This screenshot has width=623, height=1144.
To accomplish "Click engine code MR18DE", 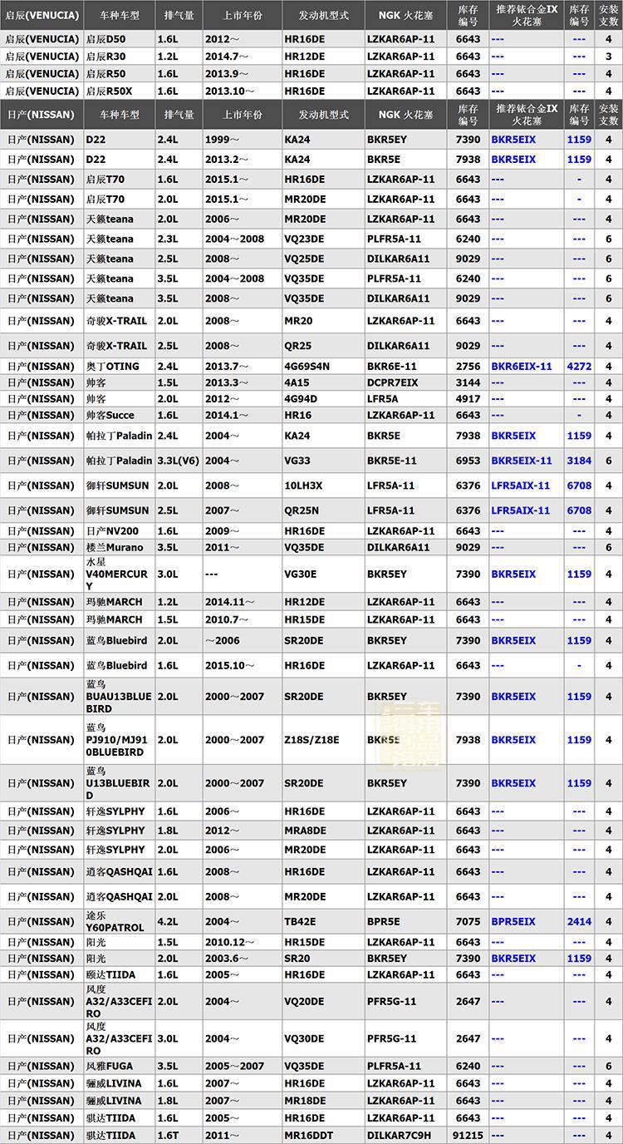I will click(305, 1101).
